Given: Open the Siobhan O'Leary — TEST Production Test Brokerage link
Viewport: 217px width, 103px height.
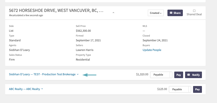Looking at the screenshot, I should point(42,74).
